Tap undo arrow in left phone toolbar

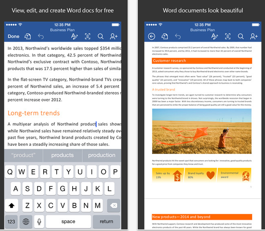click(41, 36)
